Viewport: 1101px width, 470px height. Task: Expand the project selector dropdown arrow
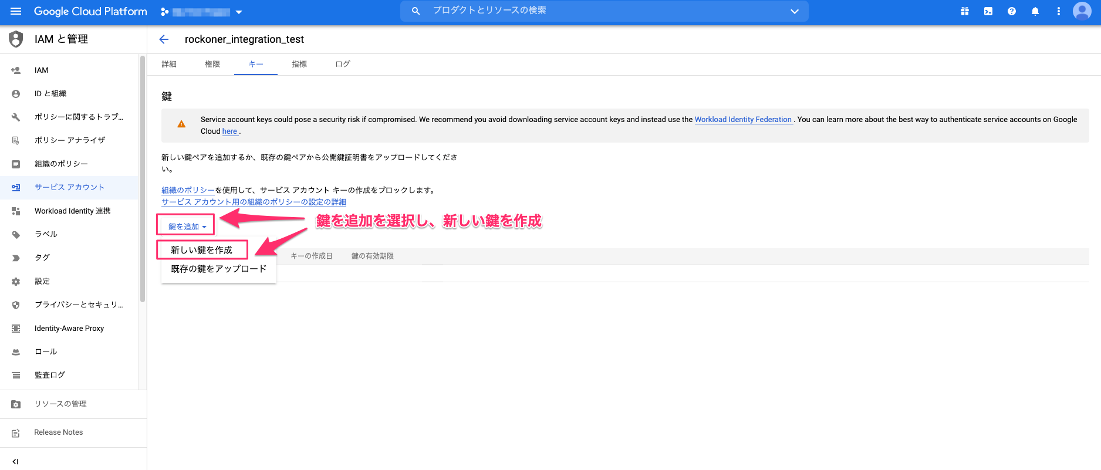(x=238, y=12)
